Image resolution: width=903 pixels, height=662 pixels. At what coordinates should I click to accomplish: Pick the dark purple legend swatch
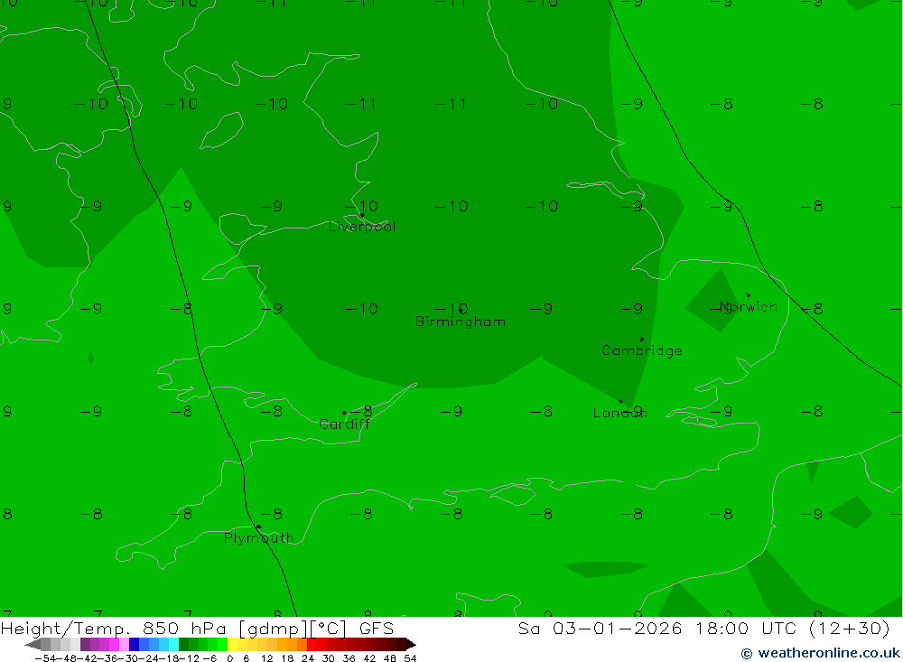(x=85, y=644)
